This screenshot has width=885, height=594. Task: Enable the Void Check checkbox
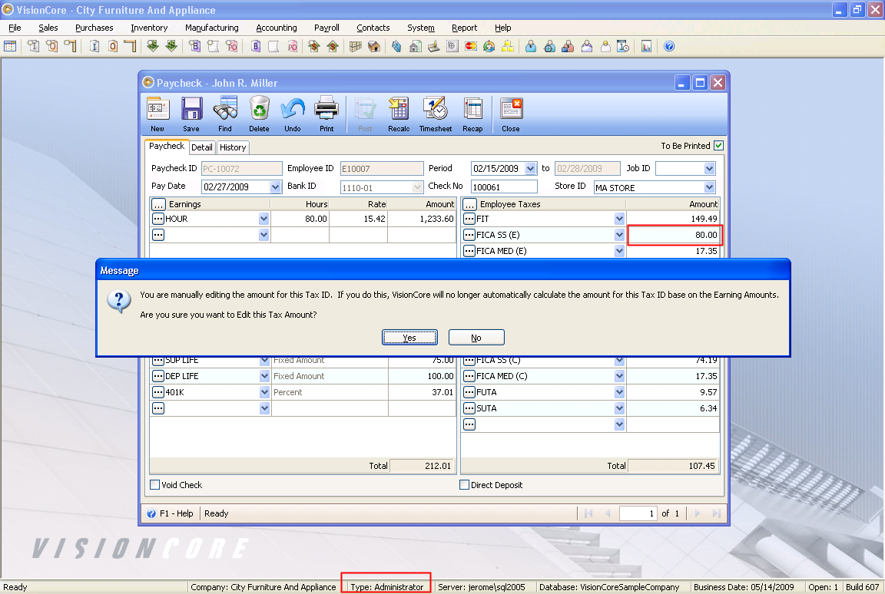coord(154,485)
